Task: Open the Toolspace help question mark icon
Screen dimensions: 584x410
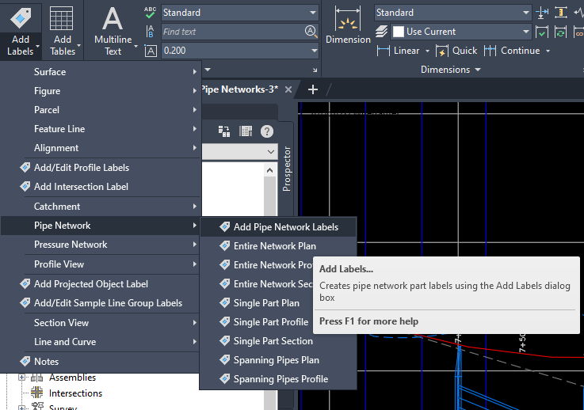Action: click(x=267, y=131)
